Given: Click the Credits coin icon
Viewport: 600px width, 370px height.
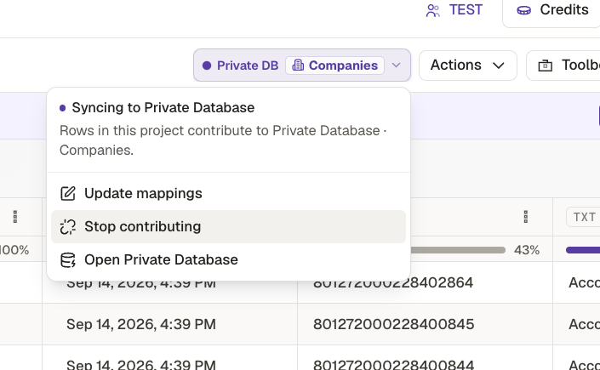Looking at the screenshot, I should tap(524, 10).
